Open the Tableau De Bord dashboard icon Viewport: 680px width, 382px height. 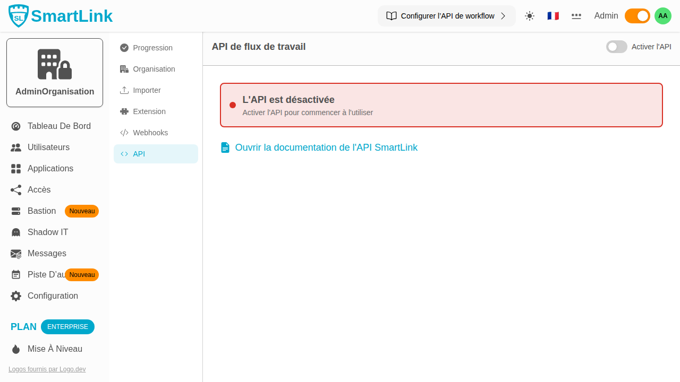[x=15, y=126]
